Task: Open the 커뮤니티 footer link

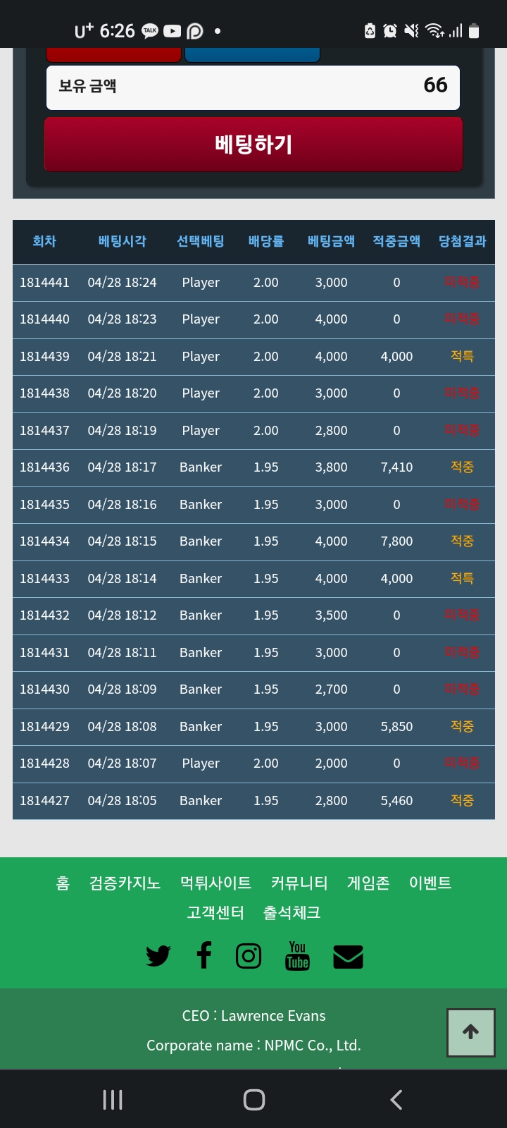Action: 299,883
